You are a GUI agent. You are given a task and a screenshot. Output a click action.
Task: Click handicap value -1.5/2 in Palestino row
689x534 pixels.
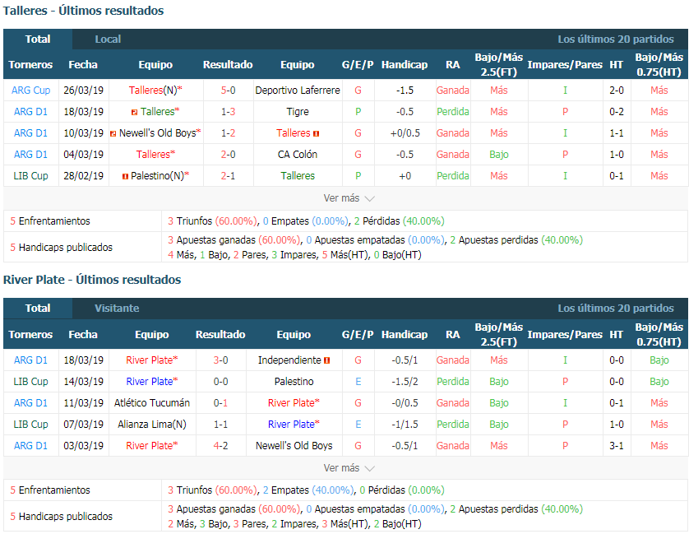click(405, 381)
